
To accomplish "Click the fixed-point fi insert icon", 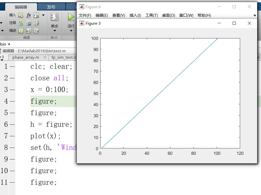I will (x=36, y=15).
